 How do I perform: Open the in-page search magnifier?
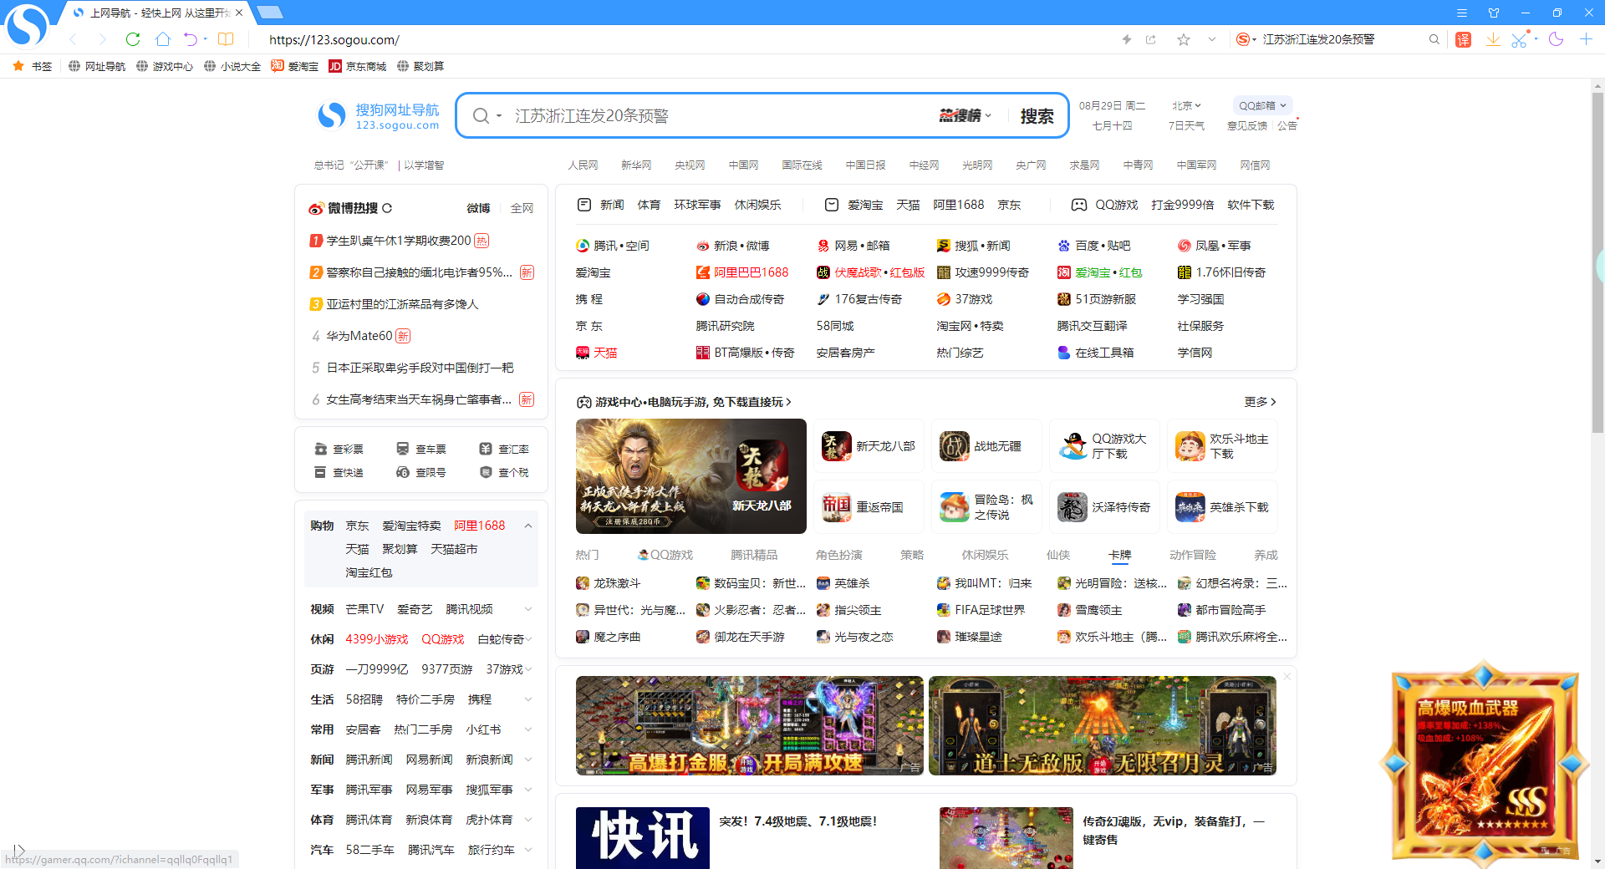pyautogui.click(x=1434, y=39)
